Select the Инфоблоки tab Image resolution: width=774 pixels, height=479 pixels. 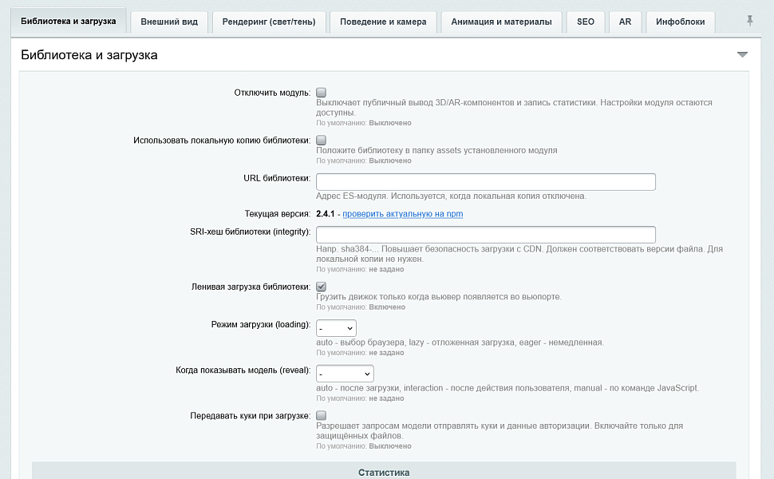click(x=680, y=22)
